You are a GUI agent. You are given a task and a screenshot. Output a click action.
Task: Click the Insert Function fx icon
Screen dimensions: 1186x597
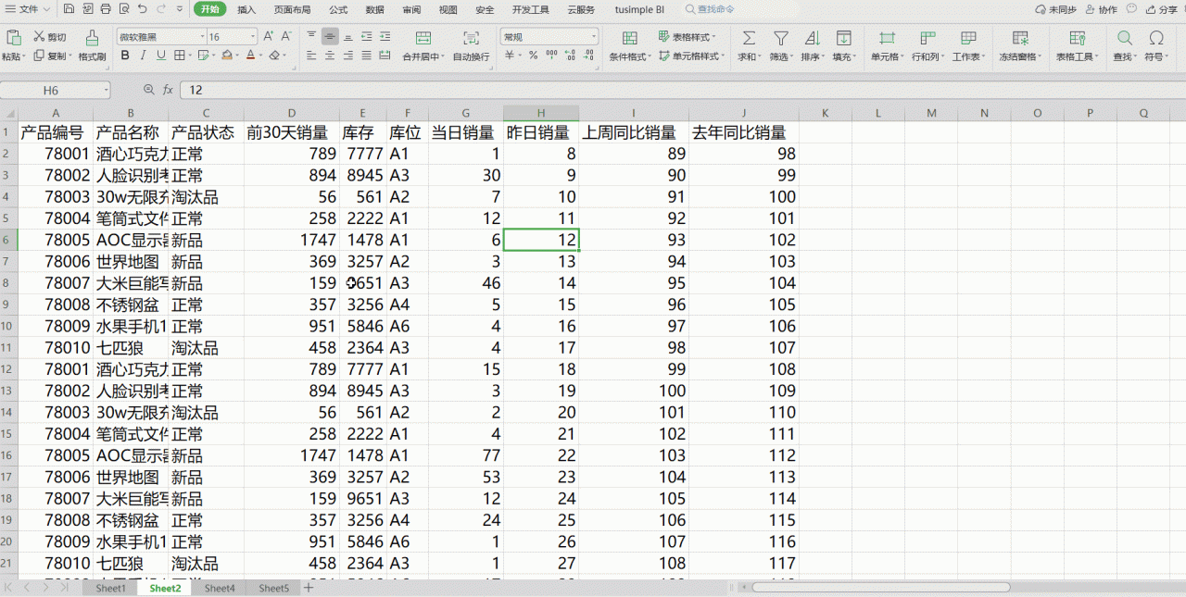168,90
